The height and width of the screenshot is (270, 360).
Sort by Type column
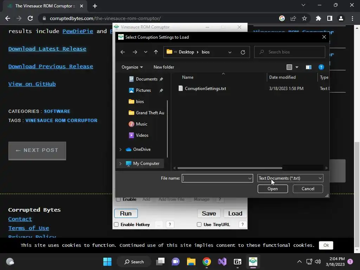[324, 77]
